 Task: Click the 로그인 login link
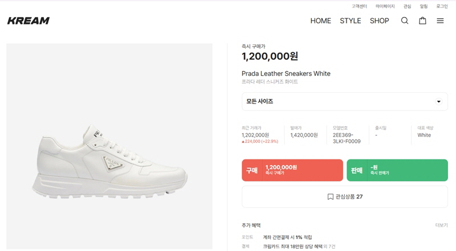(442, 6)
